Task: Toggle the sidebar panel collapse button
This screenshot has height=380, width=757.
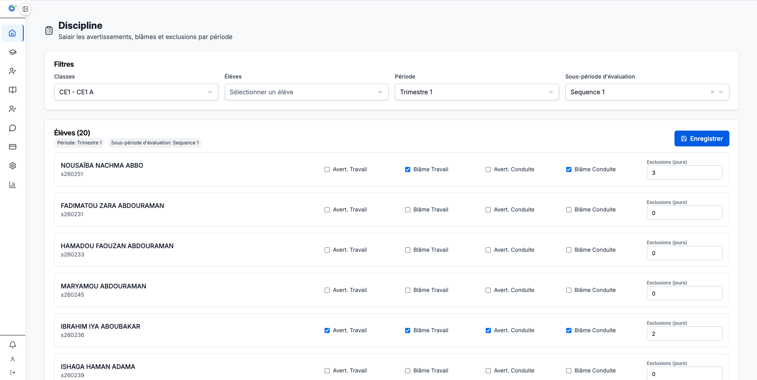Action: 25,9
